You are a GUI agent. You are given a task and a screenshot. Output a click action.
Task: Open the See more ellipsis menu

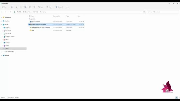[x=67, y=7]
